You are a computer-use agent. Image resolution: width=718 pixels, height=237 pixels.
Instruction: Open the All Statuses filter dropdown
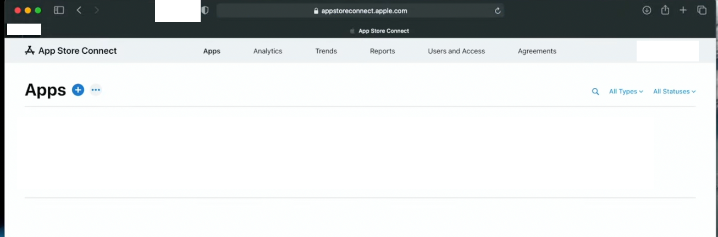pos(674,92)
